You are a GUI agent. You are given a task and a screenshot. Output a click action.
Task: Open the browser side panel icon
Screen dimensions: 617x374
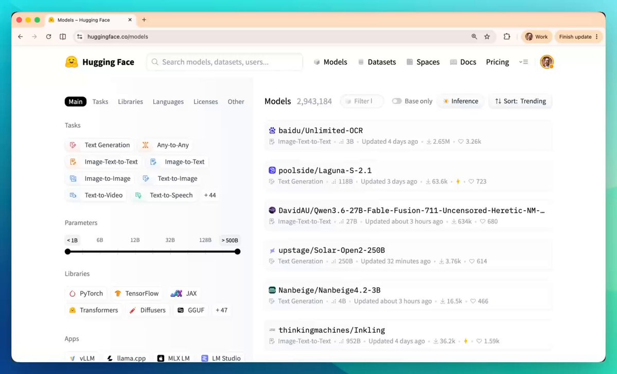pos(63,37)
